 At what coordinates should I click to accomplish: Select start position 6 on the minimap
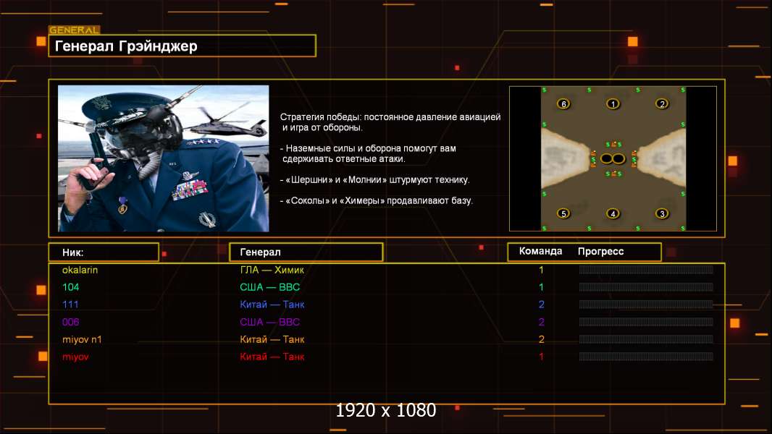tap(564, 103)
